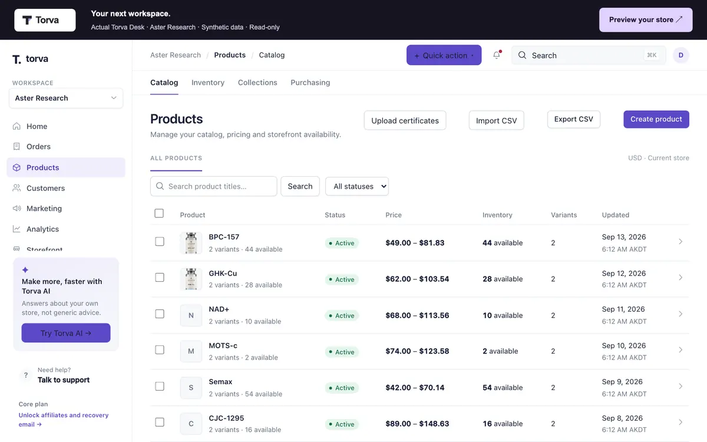Click Aster Research in the breadcrumb
The height and width of the screenshot is (442, 707).
coord(176,55)
